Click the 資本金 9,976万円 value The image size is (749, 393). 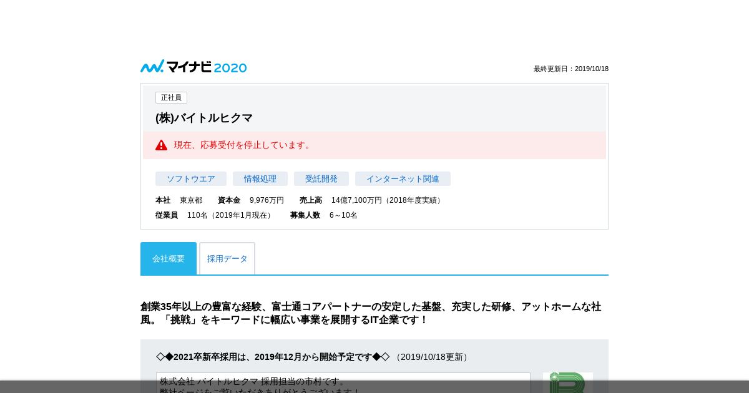(251, 200)
